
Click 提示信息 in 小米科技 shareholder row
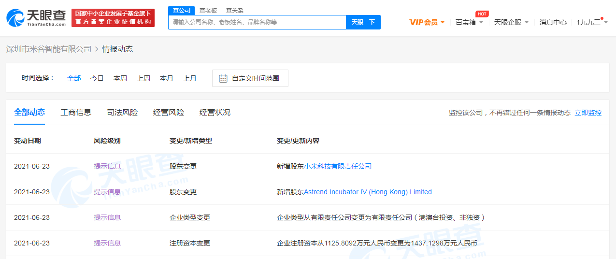pyautogui.click(x=107, y=166)
